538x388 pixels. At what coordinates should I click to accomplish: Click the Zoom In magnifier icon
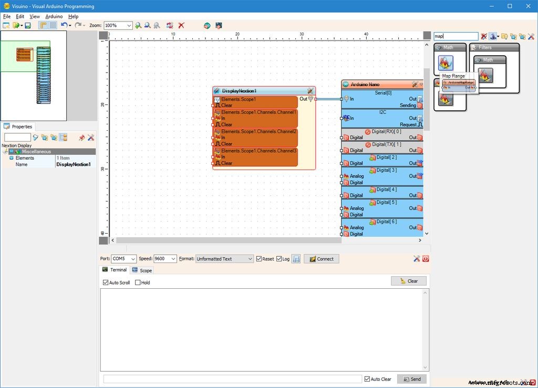click(138, 25)
